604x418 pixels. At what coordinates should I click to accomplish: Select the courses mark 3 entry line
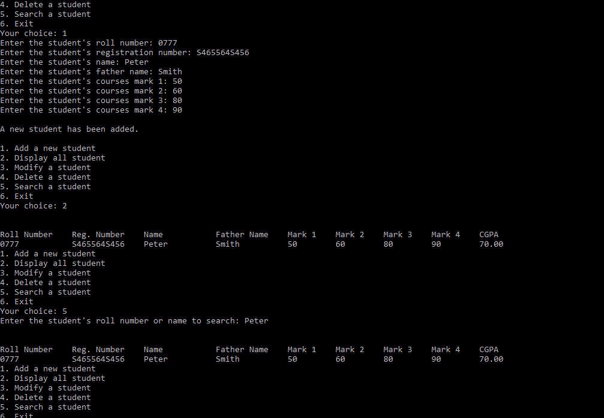click(x=91, y=101)
